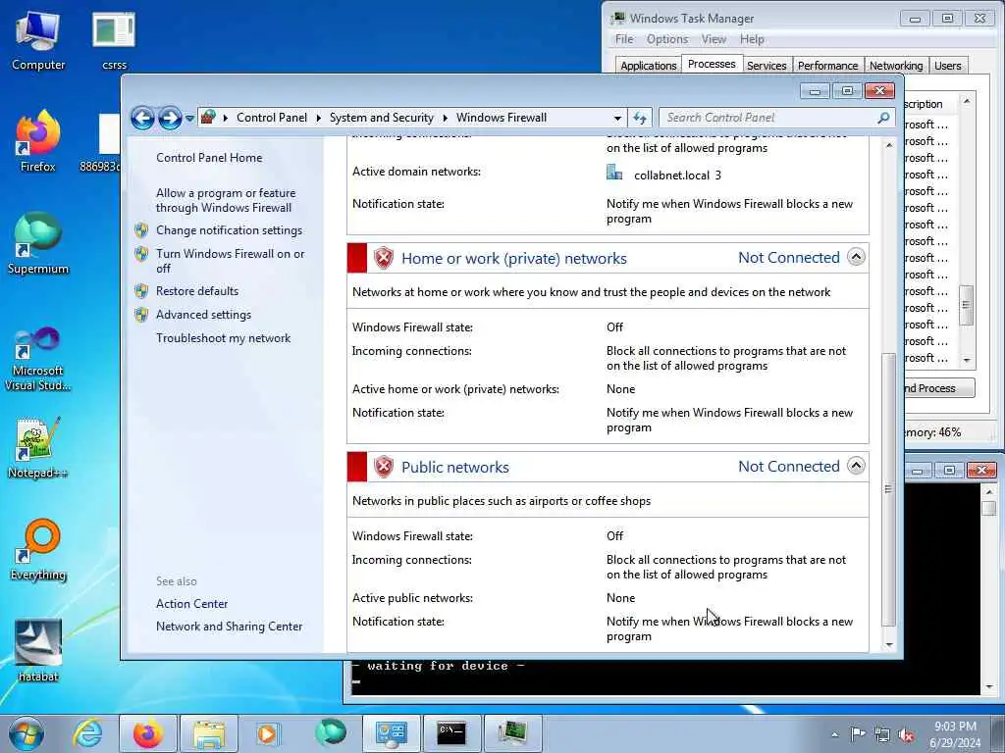Viewport: 1005px width, 753px height.
Task: Open Turn Windows Firewall on or off
Action: 230,261
